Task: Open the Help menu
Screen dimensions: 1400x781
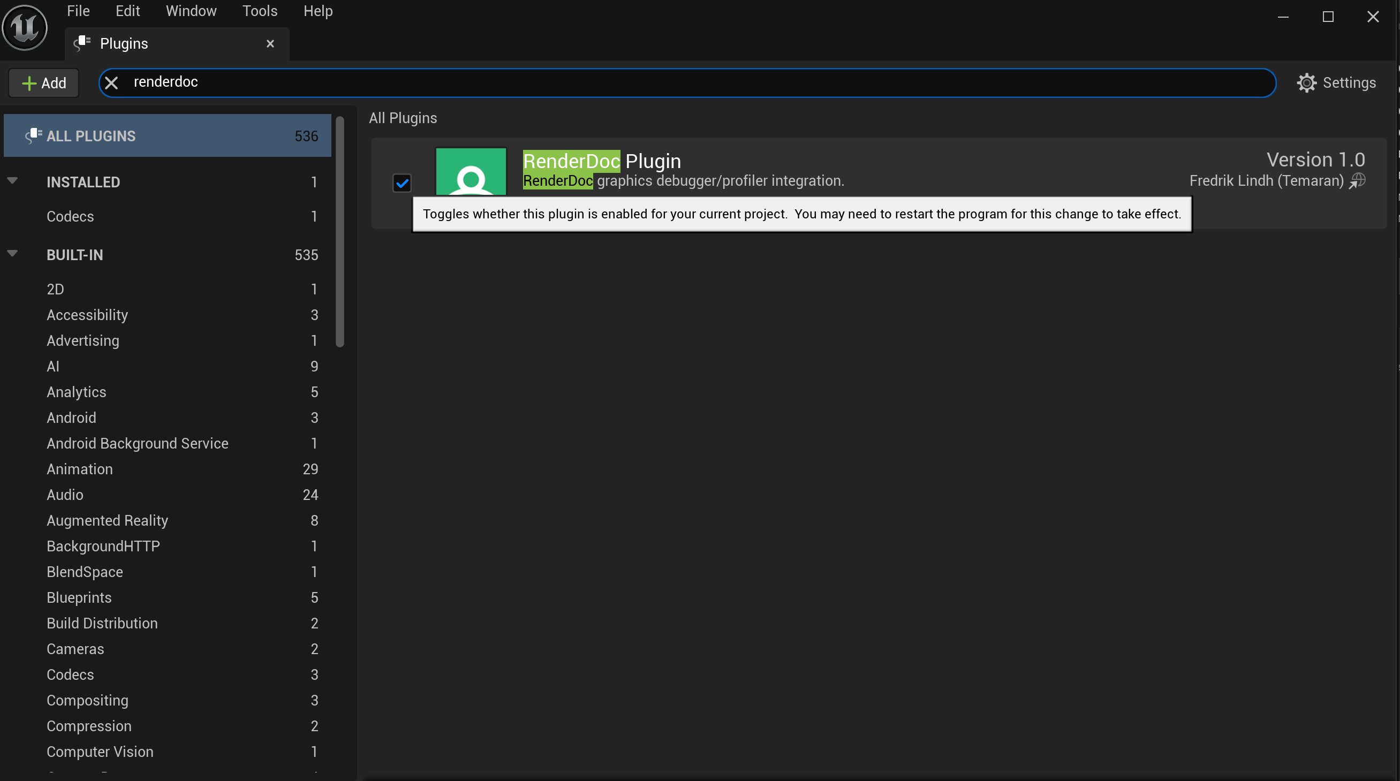Action: (x=318, y=11)
